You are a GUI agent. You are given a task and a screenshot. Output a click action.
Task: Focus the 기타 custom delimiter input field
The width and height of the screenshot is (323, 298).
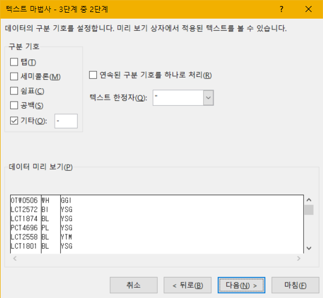coord(66,121)
